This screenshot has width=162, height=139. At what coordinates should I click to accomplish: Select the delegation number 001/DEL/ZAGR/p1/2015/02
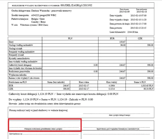[x=78, y=5]
